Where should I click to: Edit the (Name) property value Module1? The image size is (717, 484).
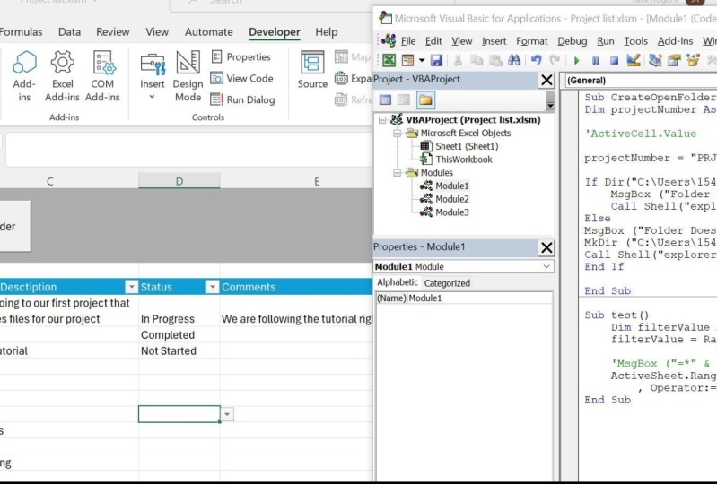[480, 298]
